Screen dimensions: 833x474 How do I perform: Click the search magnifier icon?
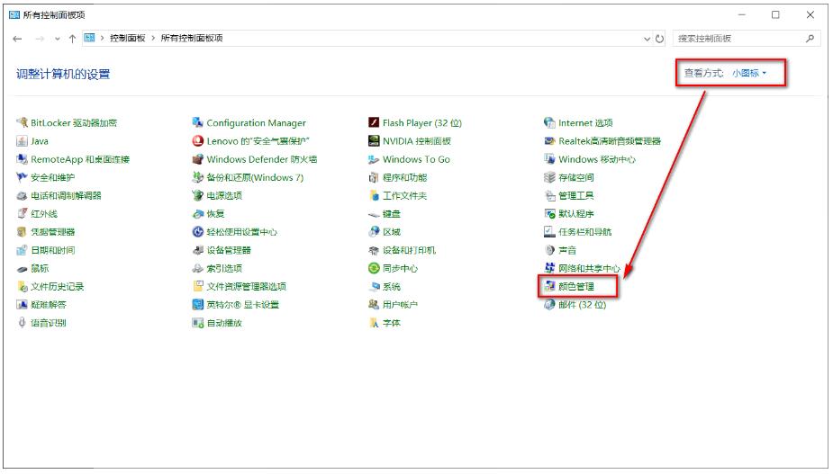pos(810,38)
